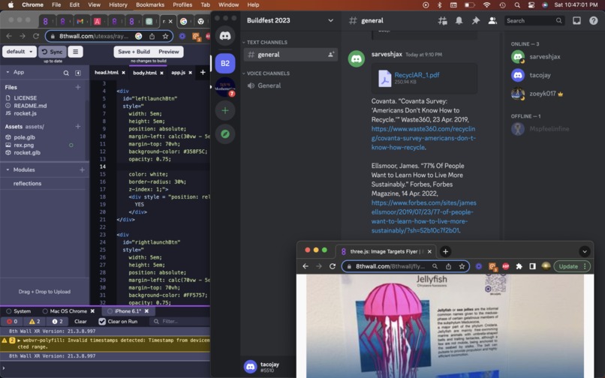Click the console Filter input field

[180, 321]
